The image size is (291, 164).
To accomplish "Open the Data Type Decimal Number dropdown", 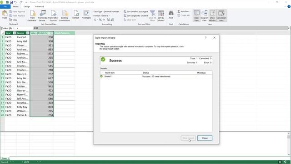I will click(107, 11).
